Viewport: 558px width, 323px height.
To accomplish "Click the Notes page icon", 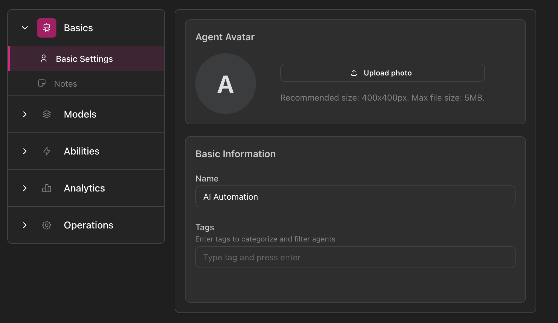I will [x=42, y=83].
